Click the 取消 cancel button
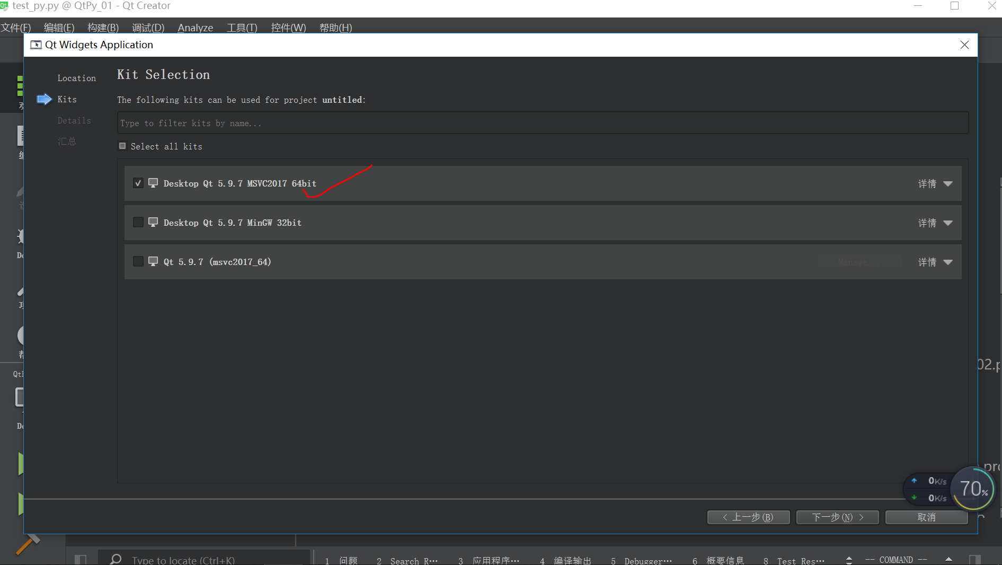1002x565 pixels. coord(926,517)
